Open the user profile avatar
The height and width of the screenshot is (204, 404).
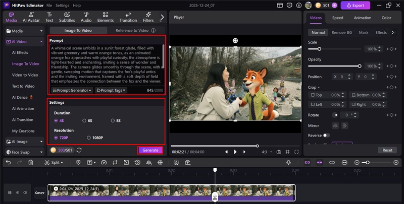click(x=309, y=6)
